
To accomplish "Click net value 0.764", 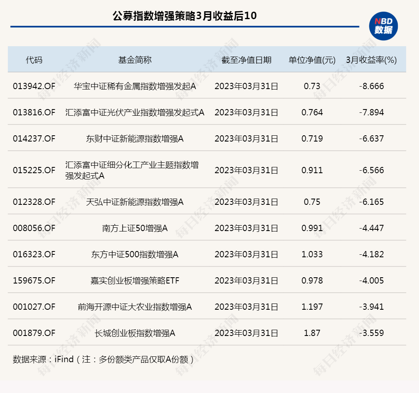I will (312, 112).
